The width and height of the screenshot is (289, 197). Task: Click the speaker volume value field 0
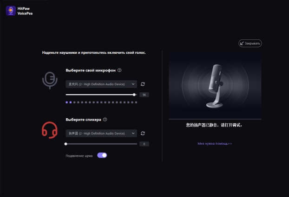(144, 144)
